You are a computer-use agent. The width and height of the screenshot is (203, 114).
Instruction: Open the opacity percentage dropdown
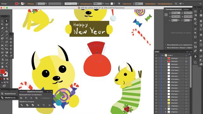coord(103,4)
